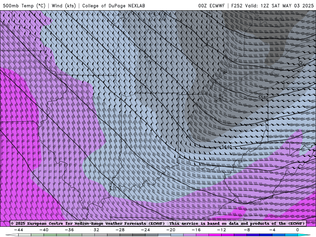Click the 5580 contour label
316x237 pixels.
coord(263,98)
